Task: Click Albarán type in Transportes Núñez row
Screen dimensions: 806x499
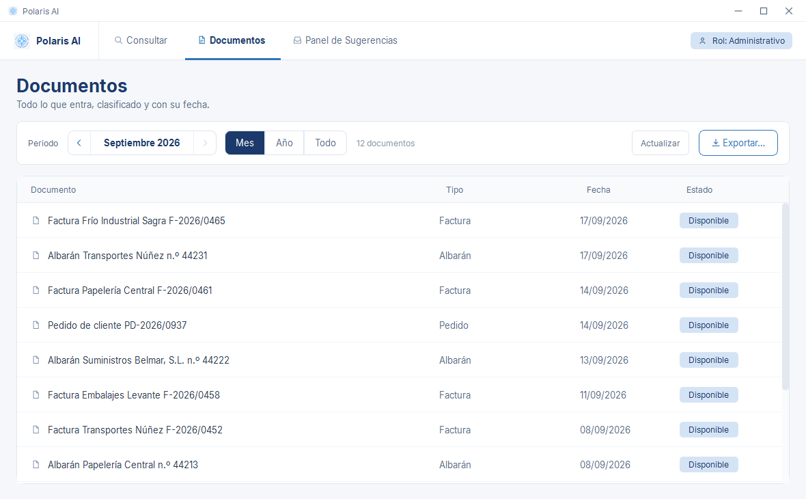Action: point(455,256)
